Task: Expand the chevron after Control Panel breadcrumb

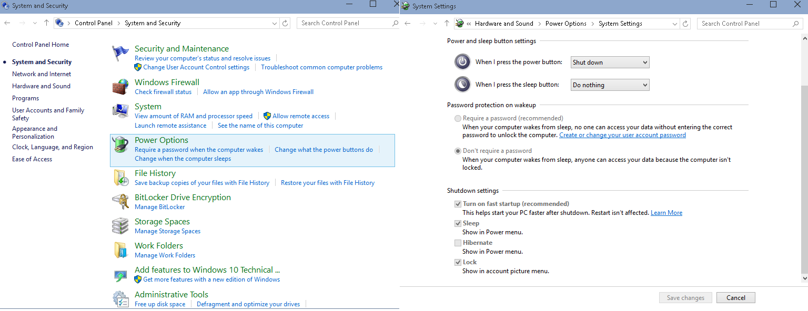Action: pyautogui.click(x=119, y=23)
